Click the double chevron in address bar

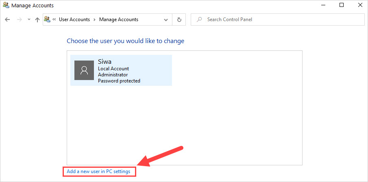(x=54, y=19)
